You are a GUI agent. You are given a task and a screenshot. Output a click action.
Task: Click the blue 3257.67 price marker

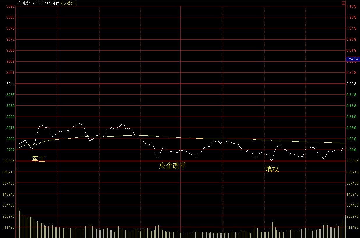[352, 59]
